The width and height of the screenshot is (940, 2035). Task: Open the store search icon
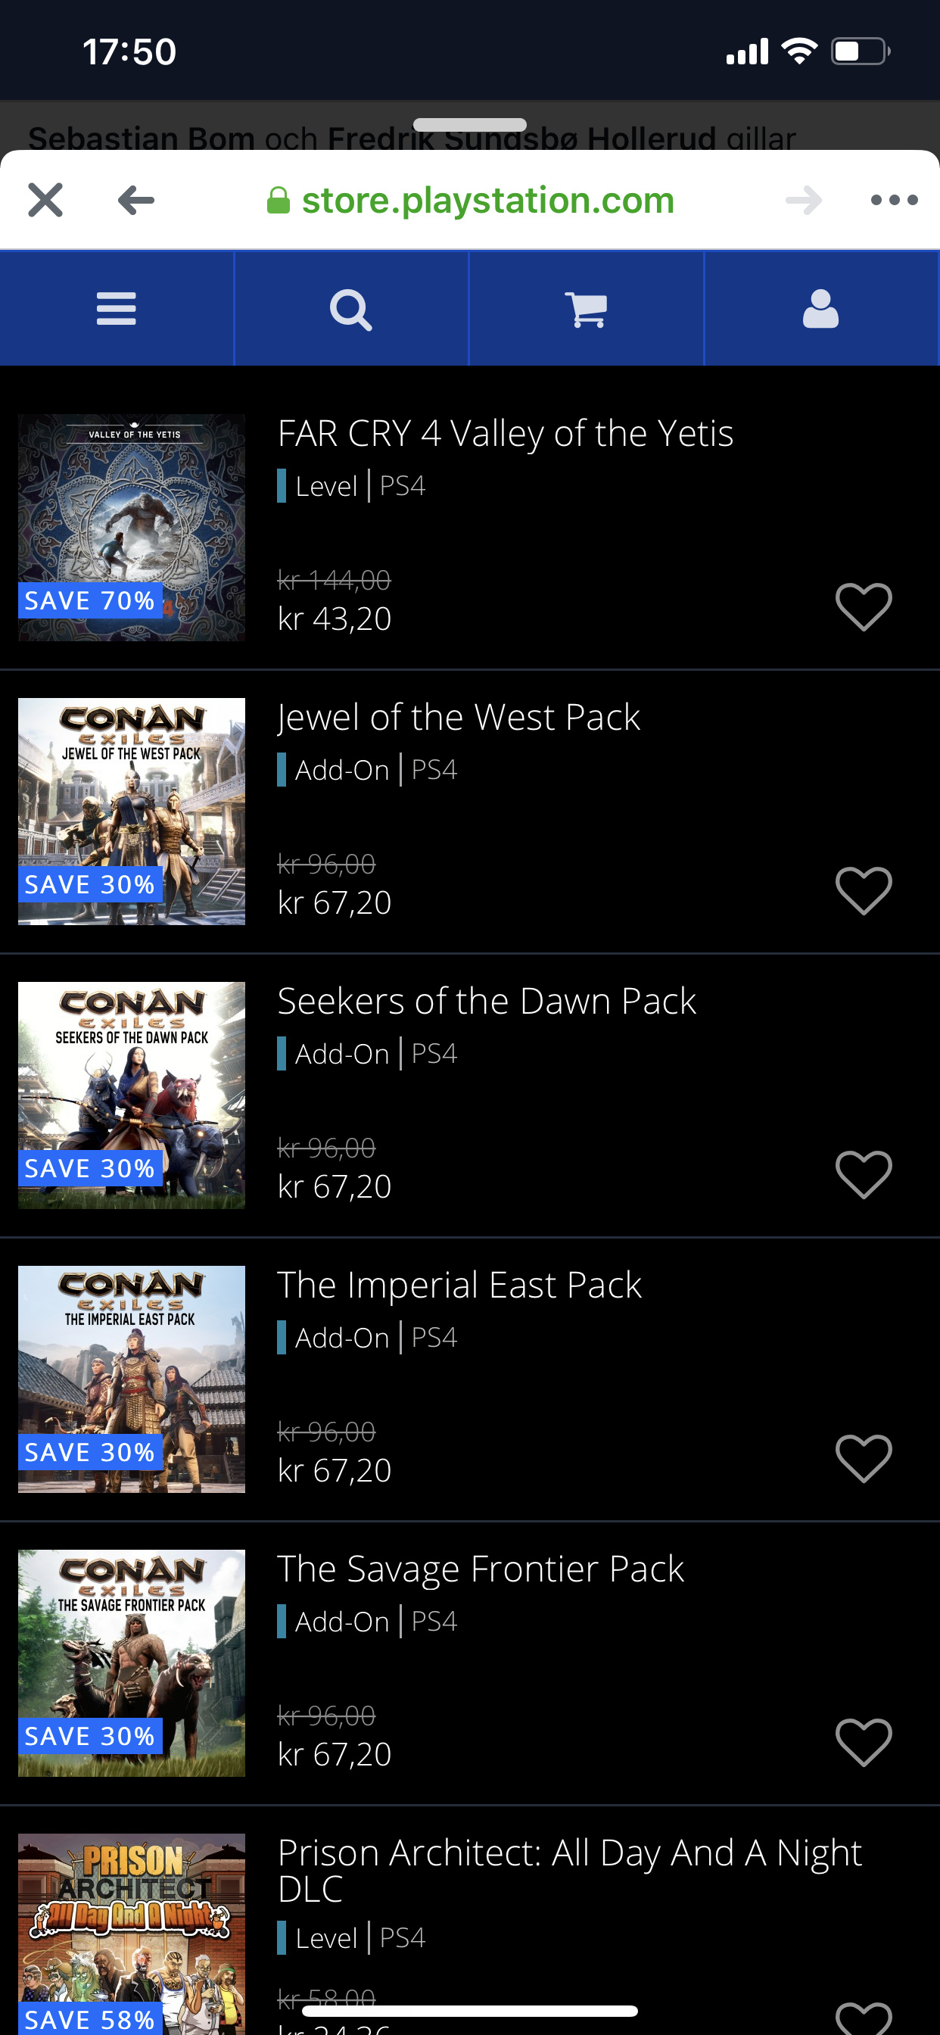(x=350, y=309)
